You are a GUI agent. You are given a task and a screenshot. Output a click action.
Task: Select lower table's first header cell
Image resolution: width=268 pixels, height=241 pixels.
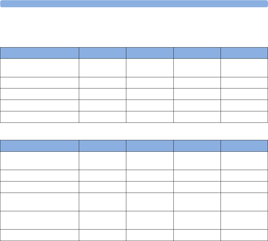(39, 146)
